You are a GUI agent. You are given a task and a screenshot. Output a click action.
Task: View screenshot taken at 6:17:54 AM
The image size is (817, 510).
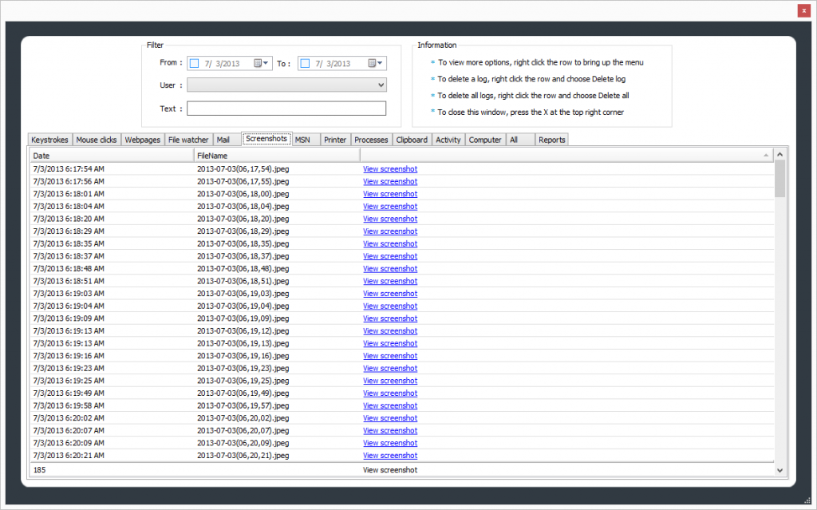pyautogui.click(x=390, y=169)
